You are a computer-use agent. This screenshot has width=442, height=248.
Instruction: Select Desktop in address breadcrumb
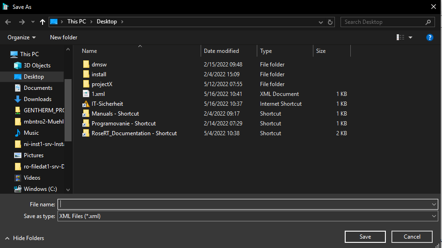click(107, 22)
